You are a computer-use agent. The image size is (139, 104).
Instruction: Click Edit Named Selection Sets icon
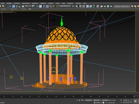[x=58, y=6]
